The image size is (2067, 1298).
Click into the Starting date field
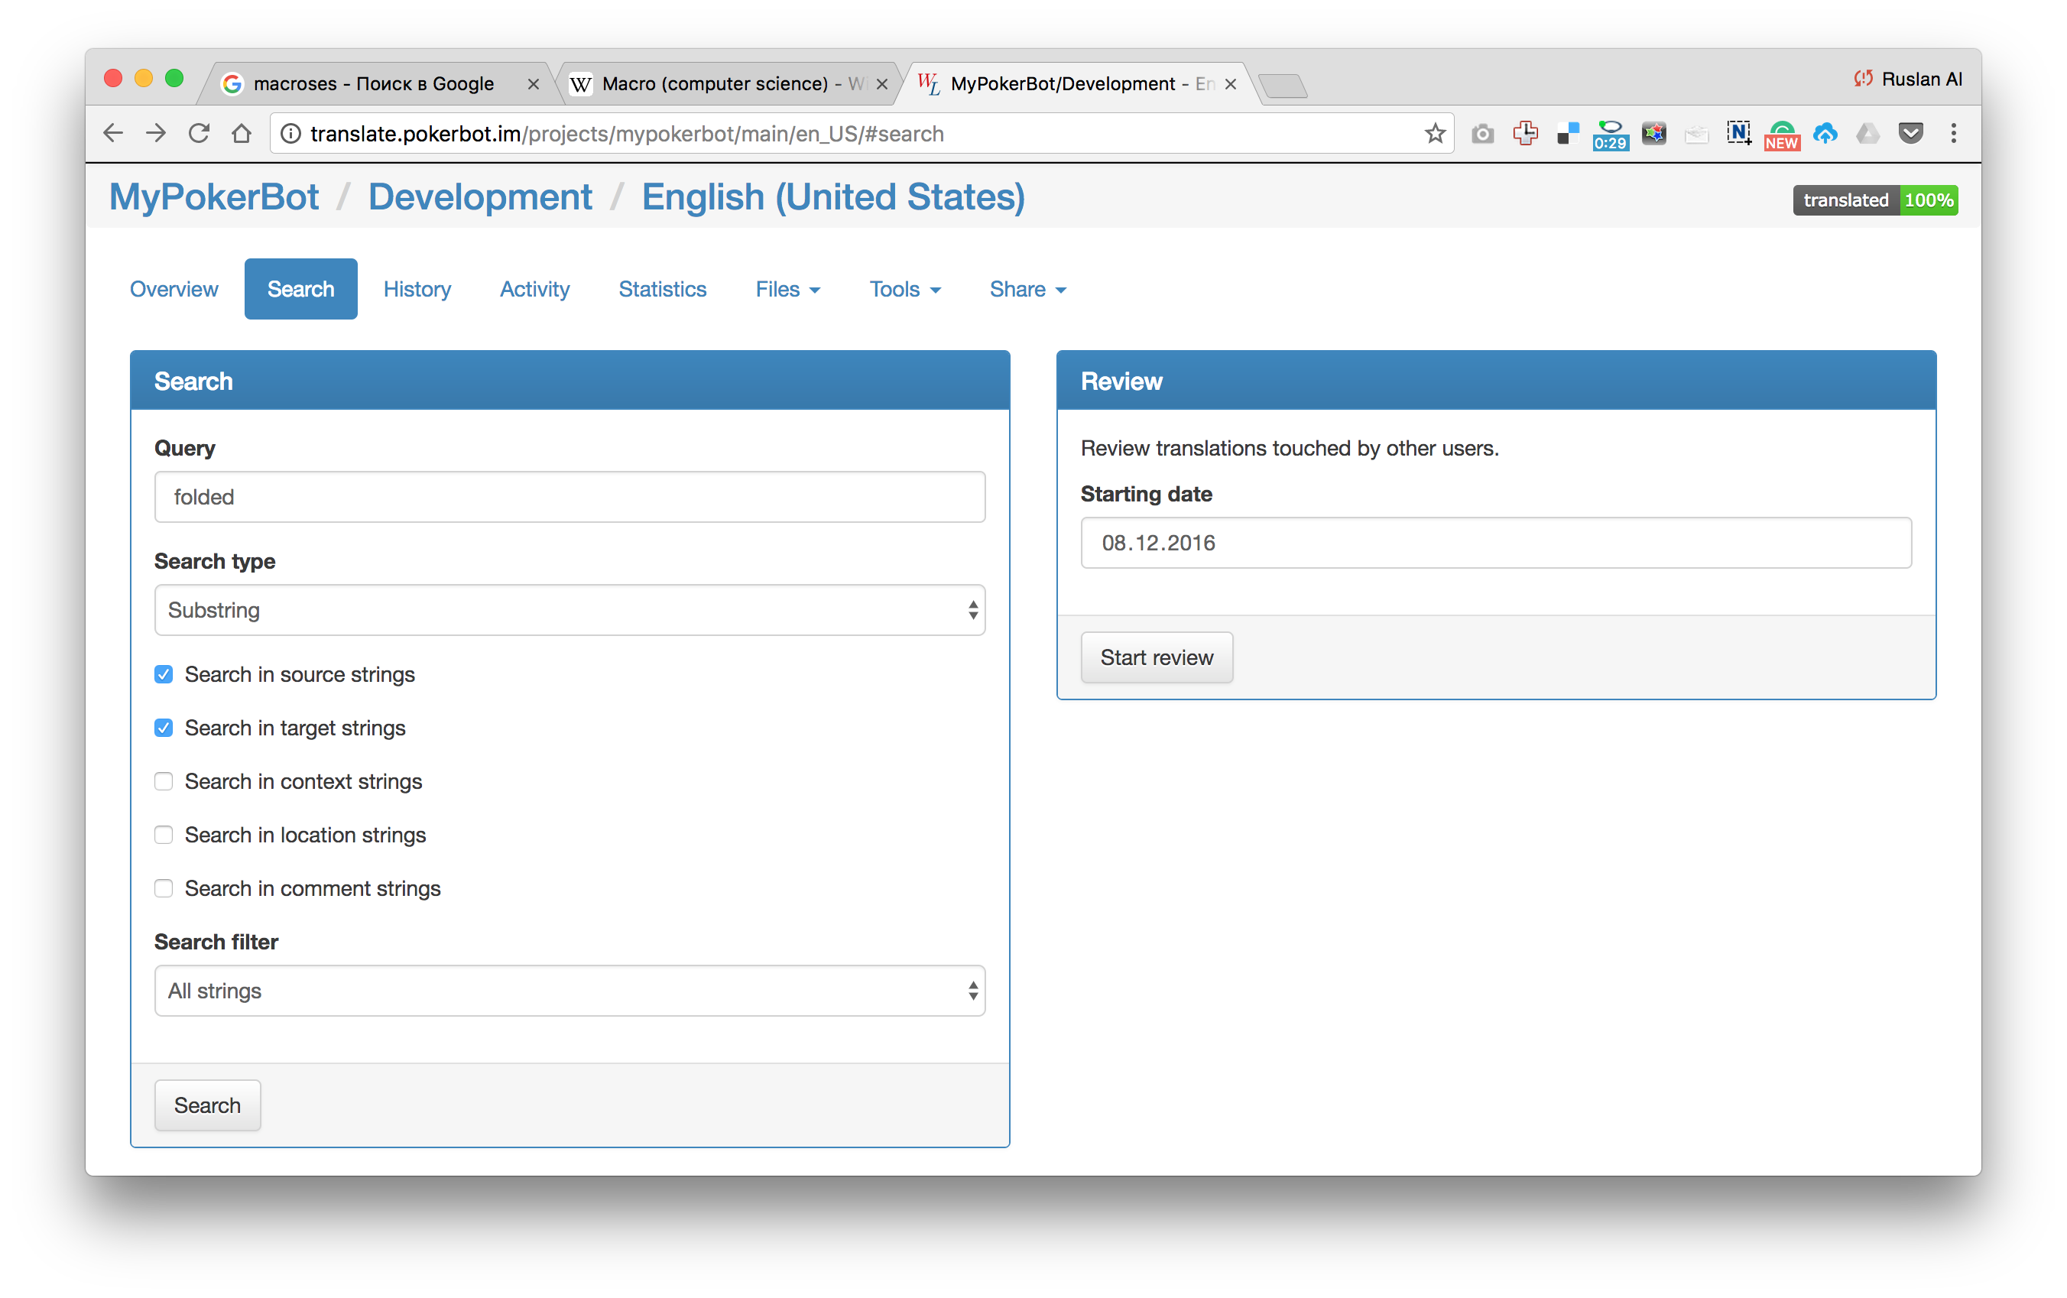1495,543
